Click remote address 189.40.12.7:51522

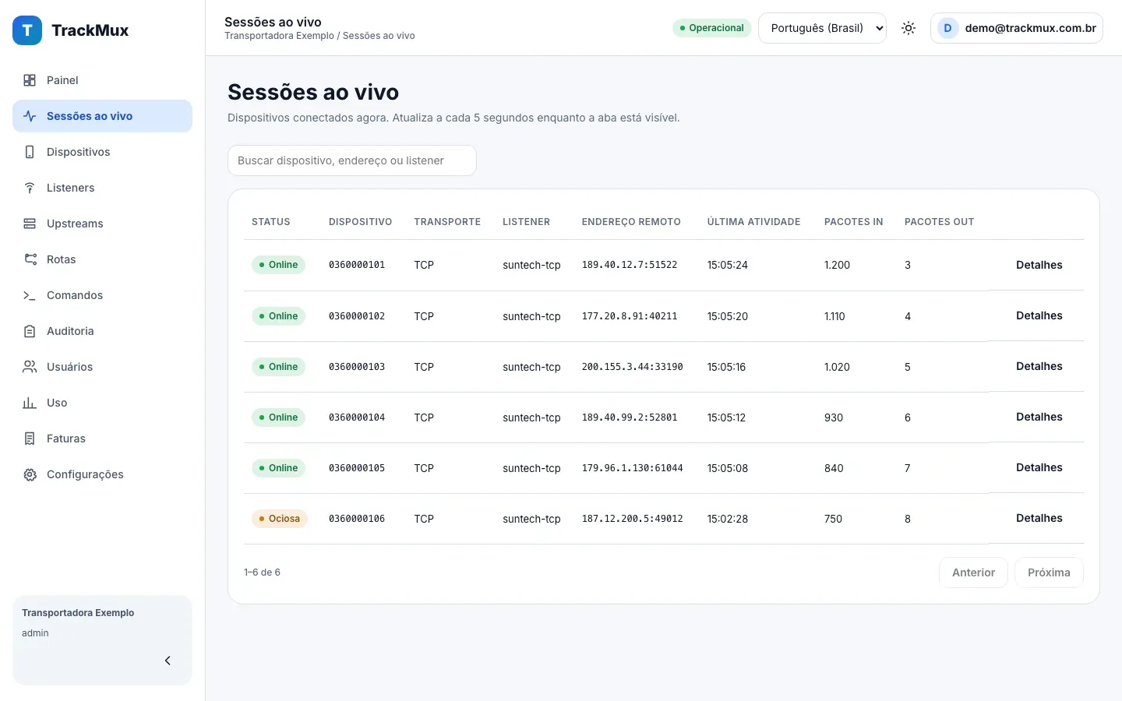tap(630, 265)
